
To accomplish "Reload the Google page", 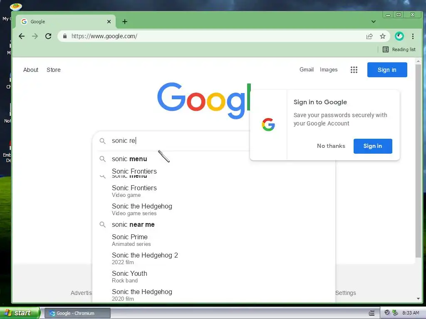I will 48,36.
